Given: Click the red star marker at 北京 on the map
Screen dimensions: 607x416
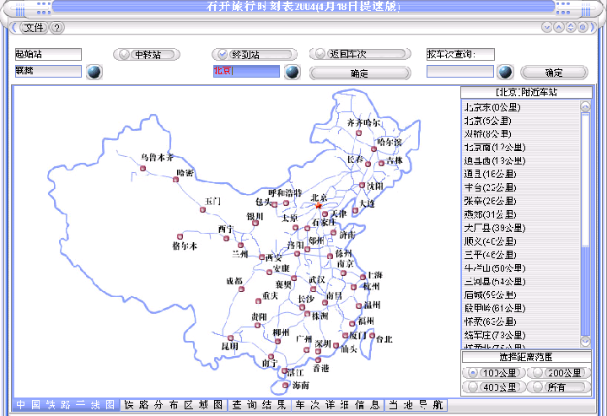Looking at the screenshot, I should tap(318, 205).
